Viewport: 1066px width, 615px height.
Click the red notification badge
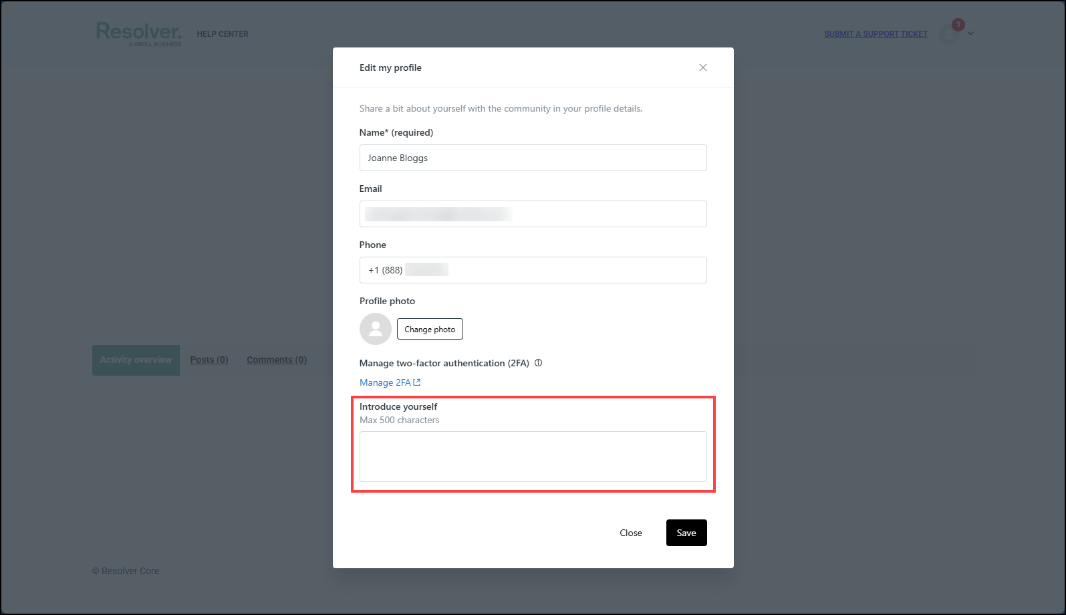pos(958,25)
